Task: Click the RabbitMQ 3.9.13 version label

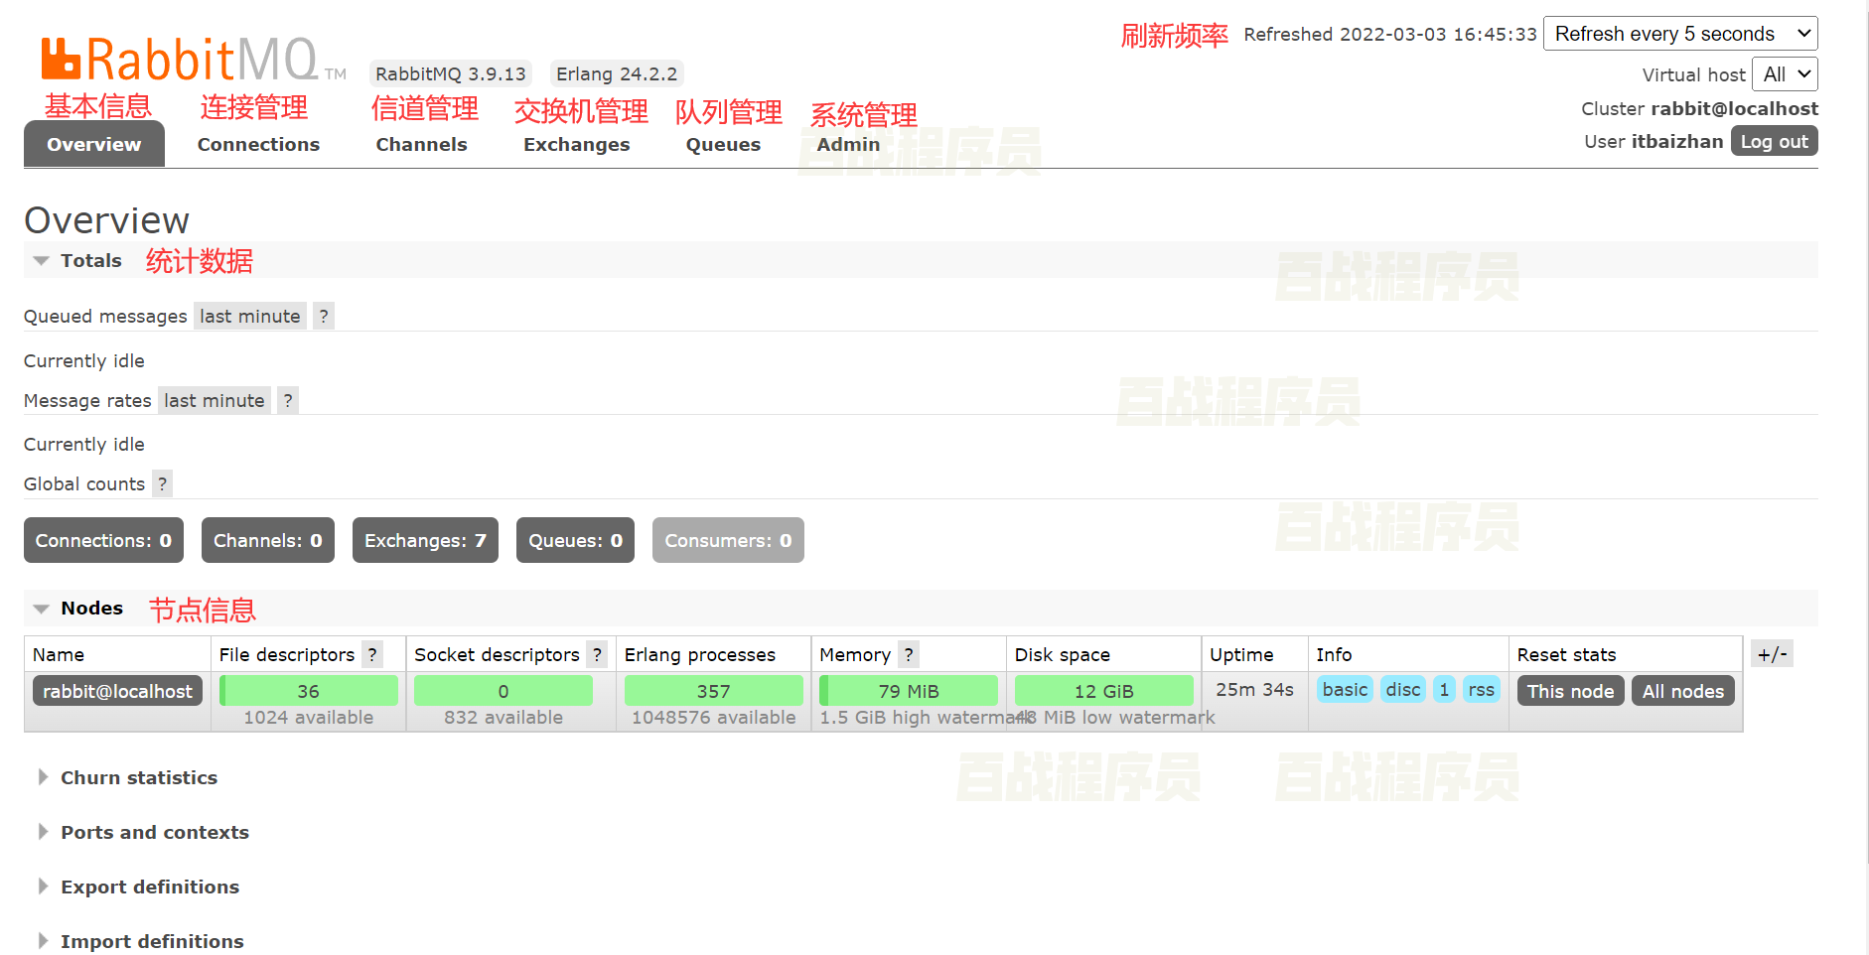Action: [x=451, y=73]
